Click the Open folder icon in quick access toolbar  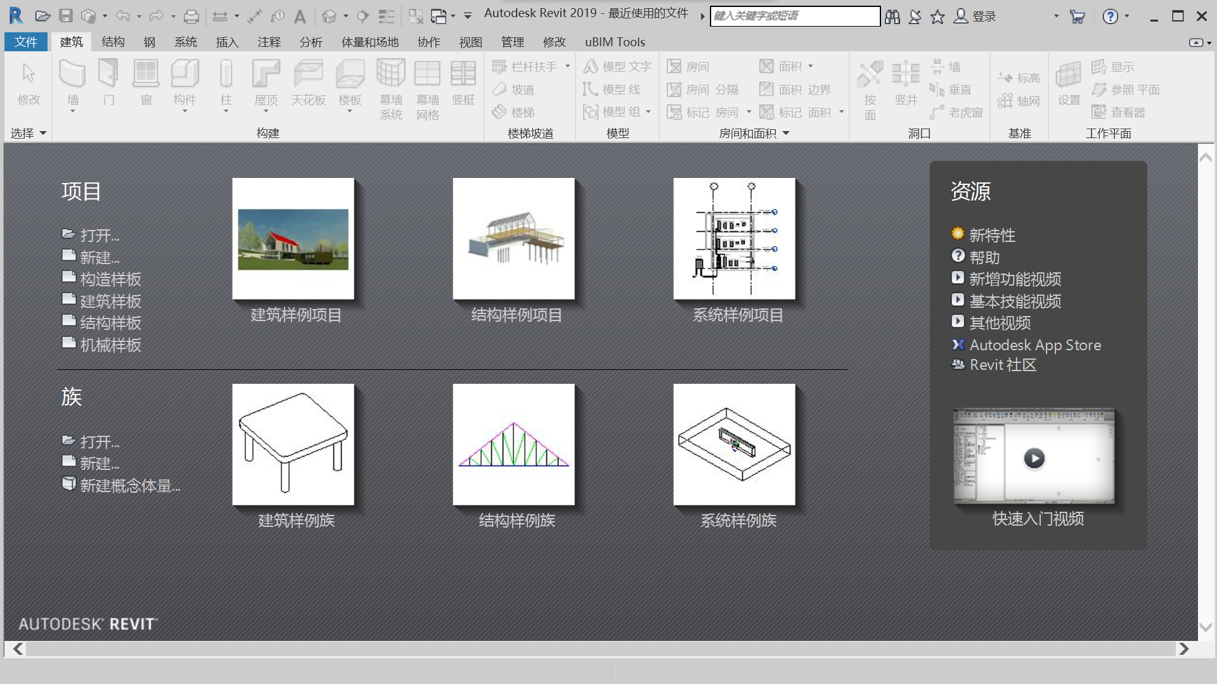(42, 16)
